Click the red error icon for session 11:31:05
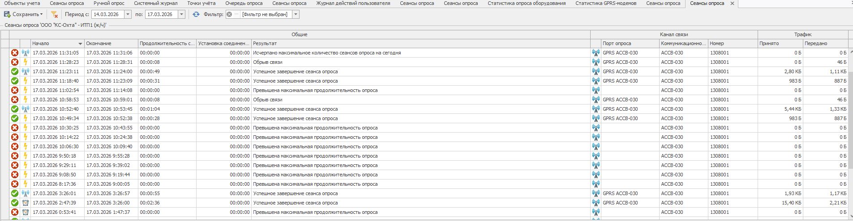The image size is (853, 221). [x=15, y=53]
